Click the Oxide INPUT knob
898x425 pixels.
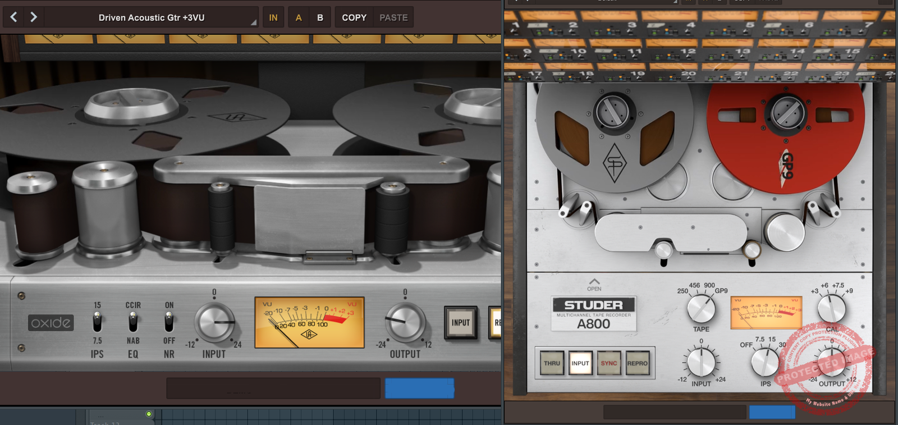click(x=214, y=322)
